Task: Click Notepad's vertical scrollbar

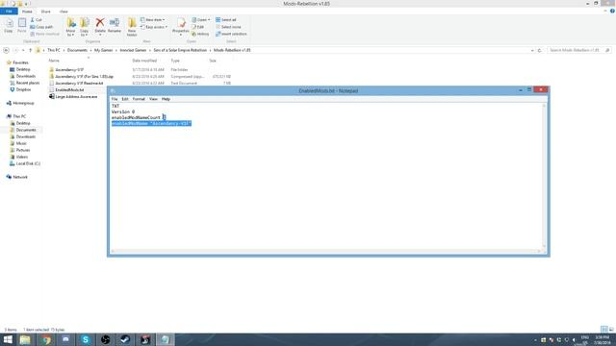Action: pyautogui.click(x=544, y=176)
